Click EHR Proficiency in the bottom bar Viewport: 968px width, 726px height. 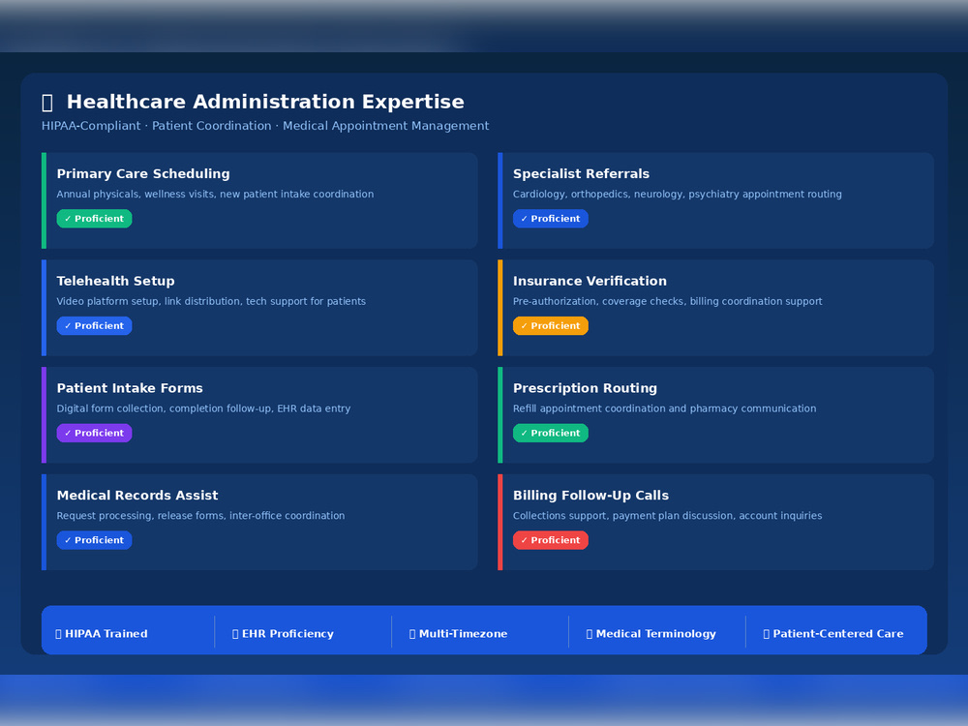coord(283,633)
